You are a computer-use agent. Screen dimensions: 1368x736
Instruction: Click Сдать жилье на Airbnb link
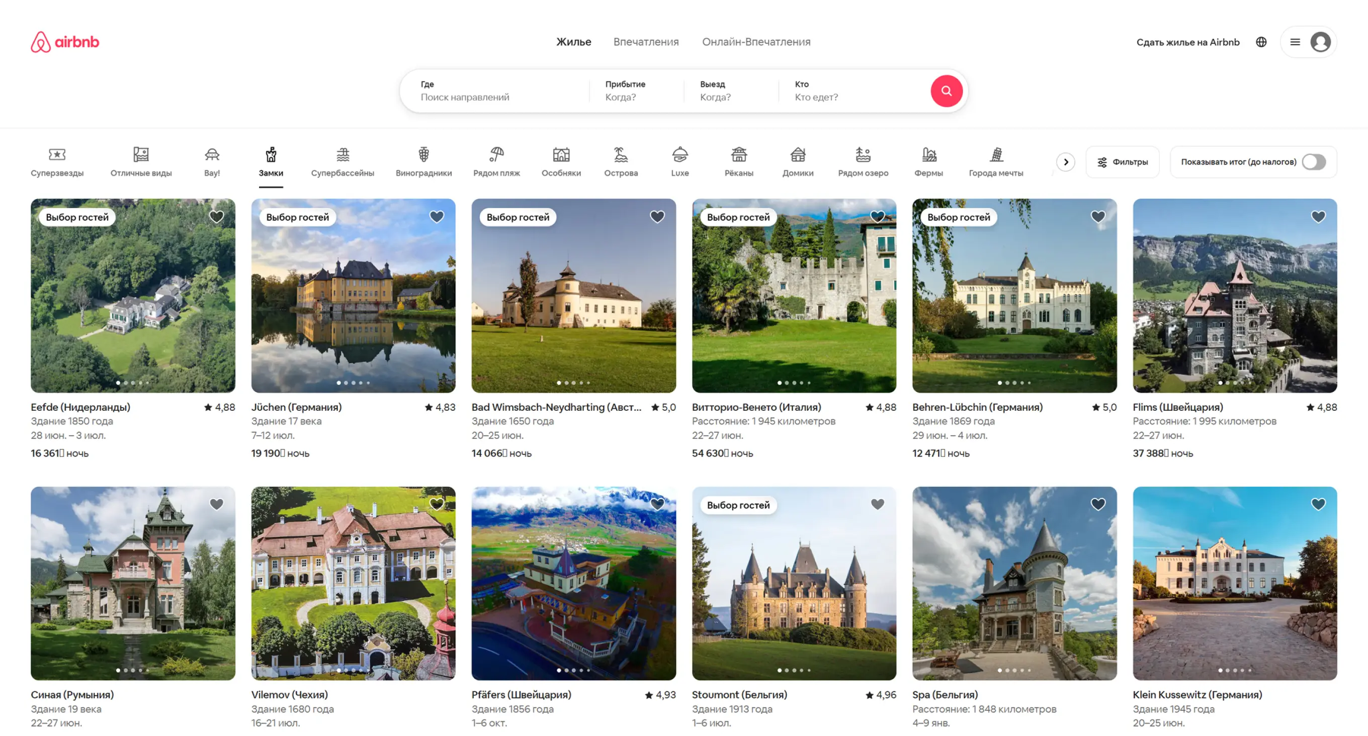[x=1187, y=42]
